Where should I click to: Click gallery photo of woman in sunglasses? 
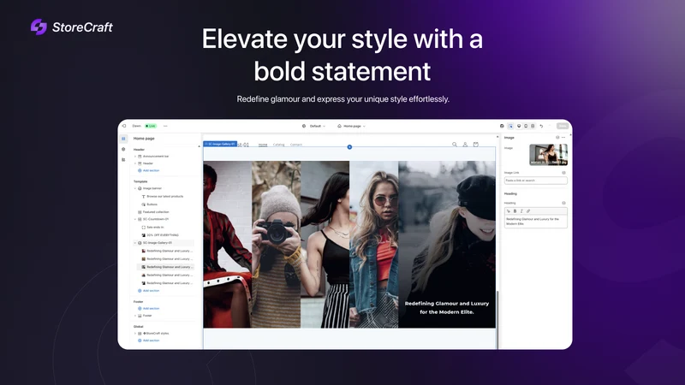point(374,245)
